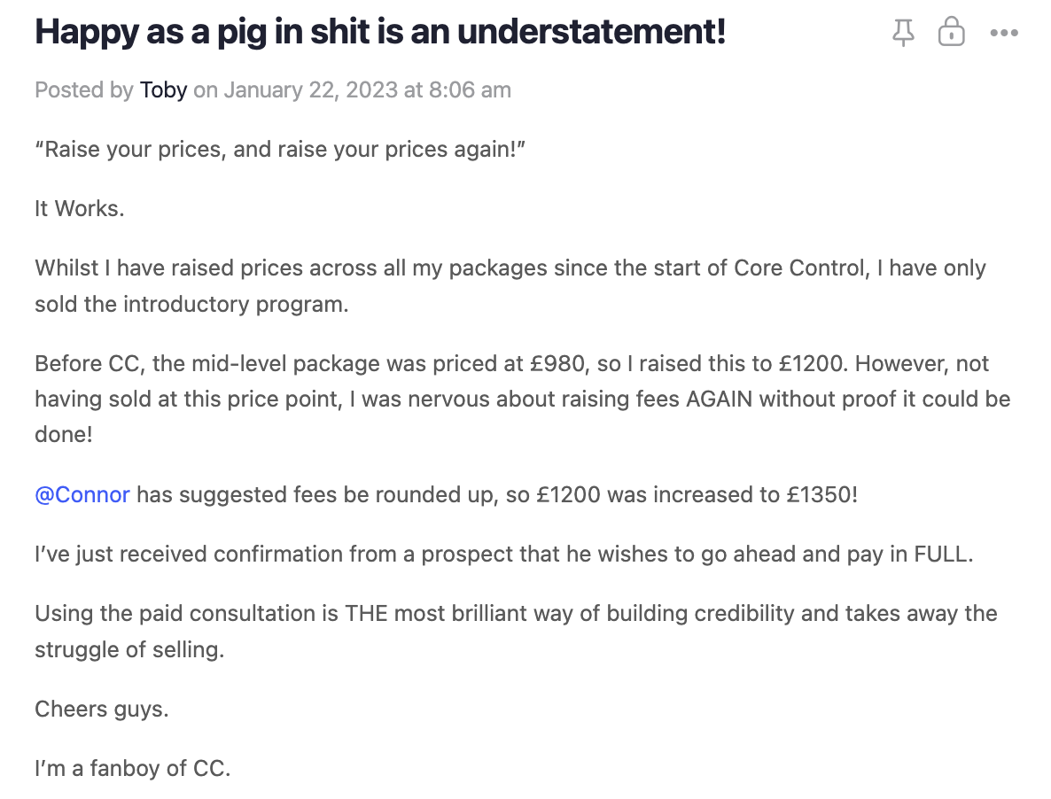This screenshot has width=1051, height=799.
Task: Open author Toby's profile link
Action: (163, 89)
